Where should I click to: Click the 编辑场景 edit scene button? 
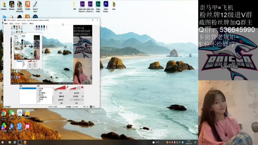tap(62, 96)
